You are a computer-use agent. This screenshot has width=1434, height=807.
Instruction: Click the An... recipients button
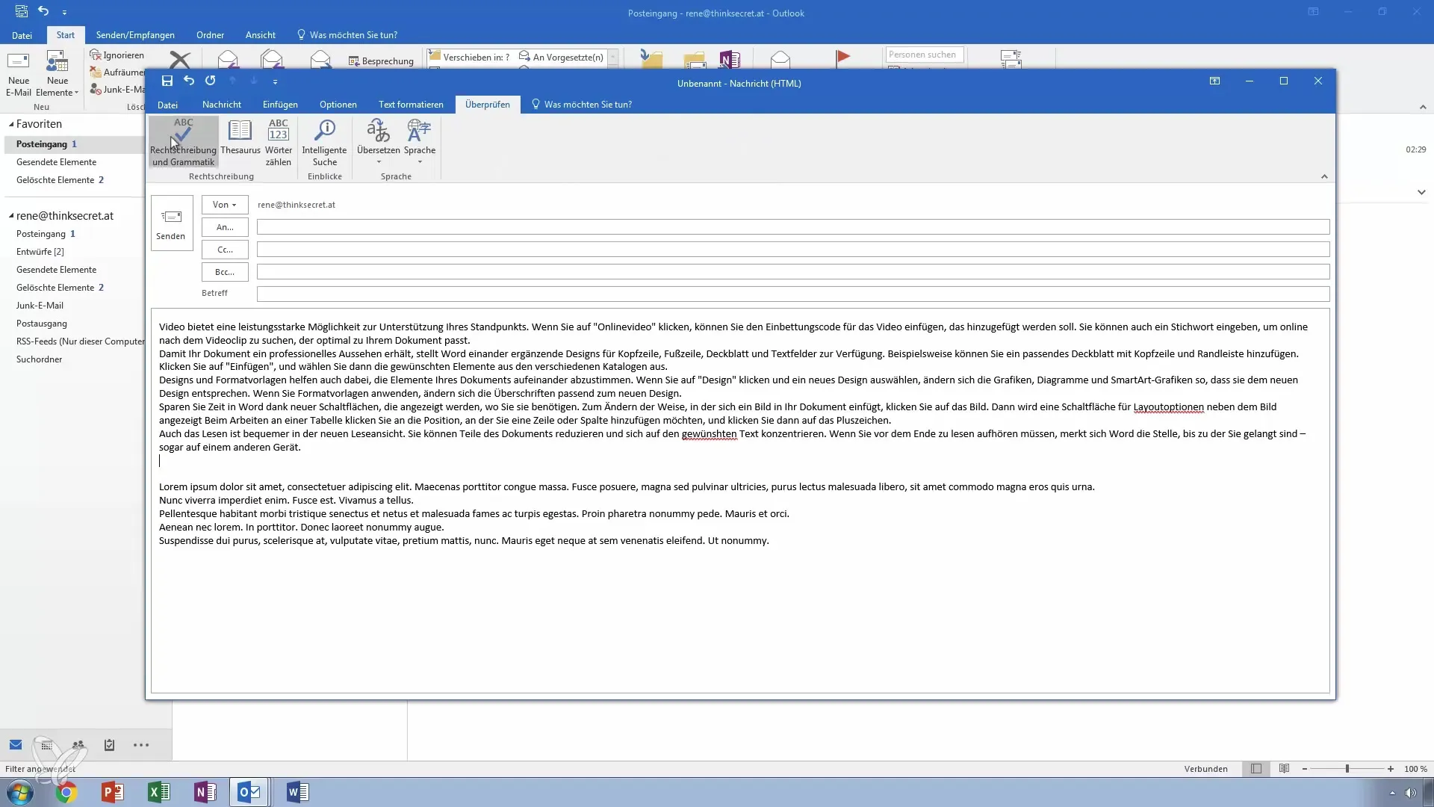click(x=225, y=227)
